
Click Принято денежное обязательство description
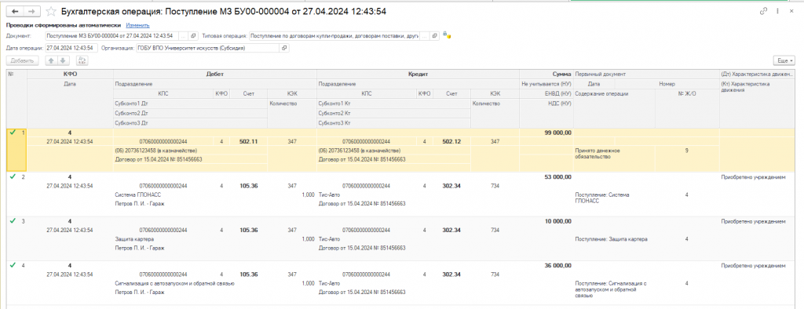[x=598, y=153]
